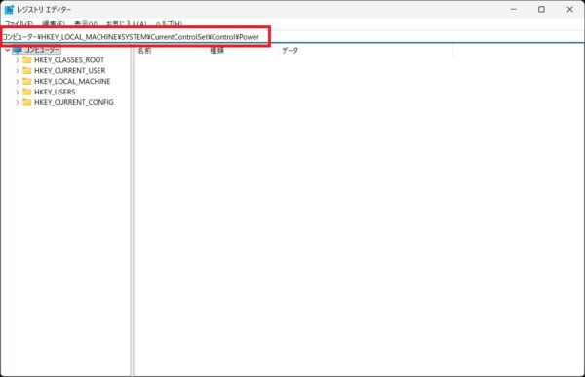Open the 編集(E) menu
The image size is (585, 377).
(x=54, y=23)
